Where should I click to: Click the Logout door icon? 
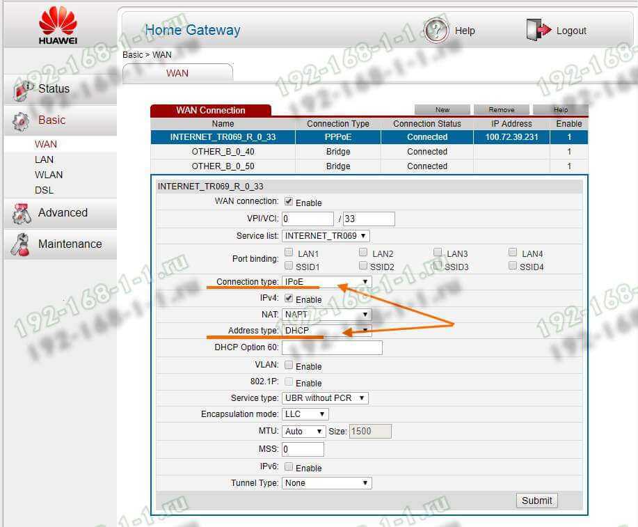tap(539, 31)
